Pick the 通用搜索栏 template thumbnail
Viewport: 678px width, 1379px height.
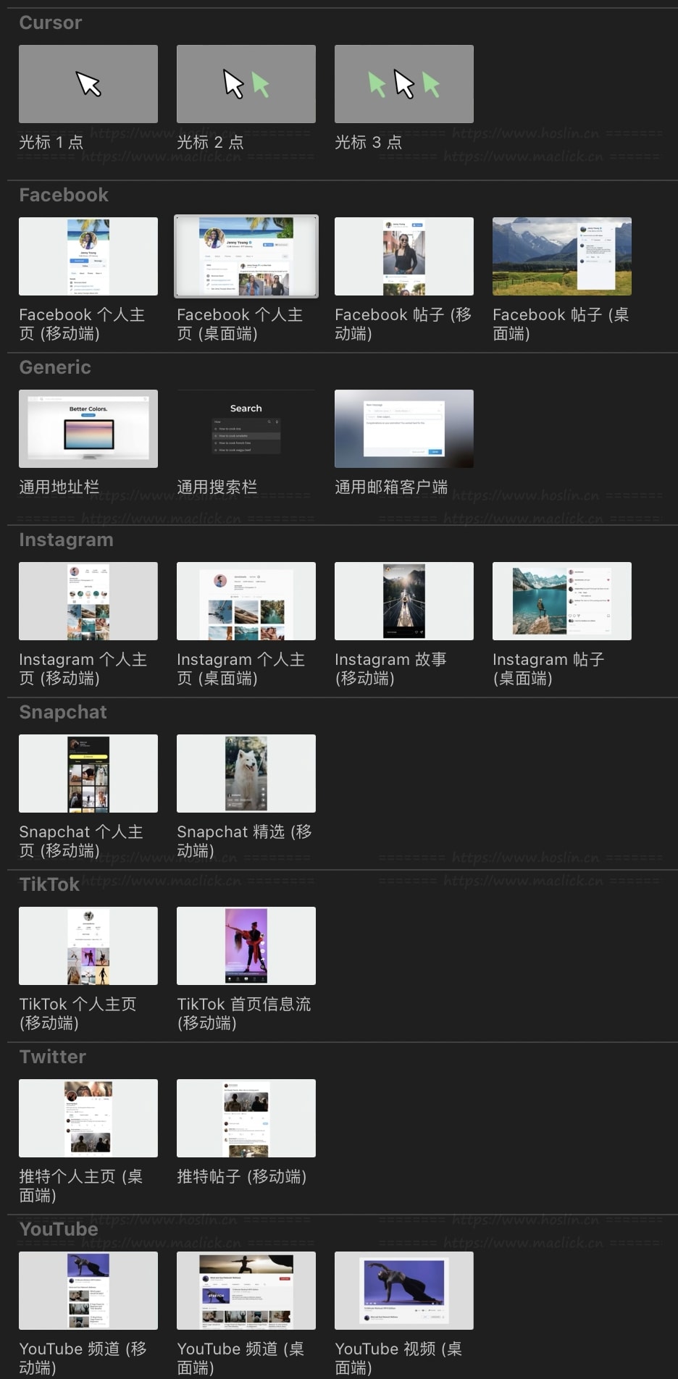click(x=246, y=429)
